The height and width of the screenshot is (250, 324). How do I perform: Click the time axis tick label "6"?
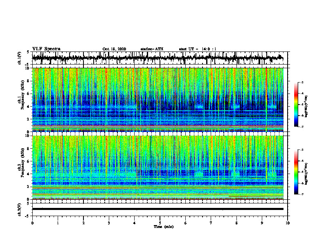point(186,223)
